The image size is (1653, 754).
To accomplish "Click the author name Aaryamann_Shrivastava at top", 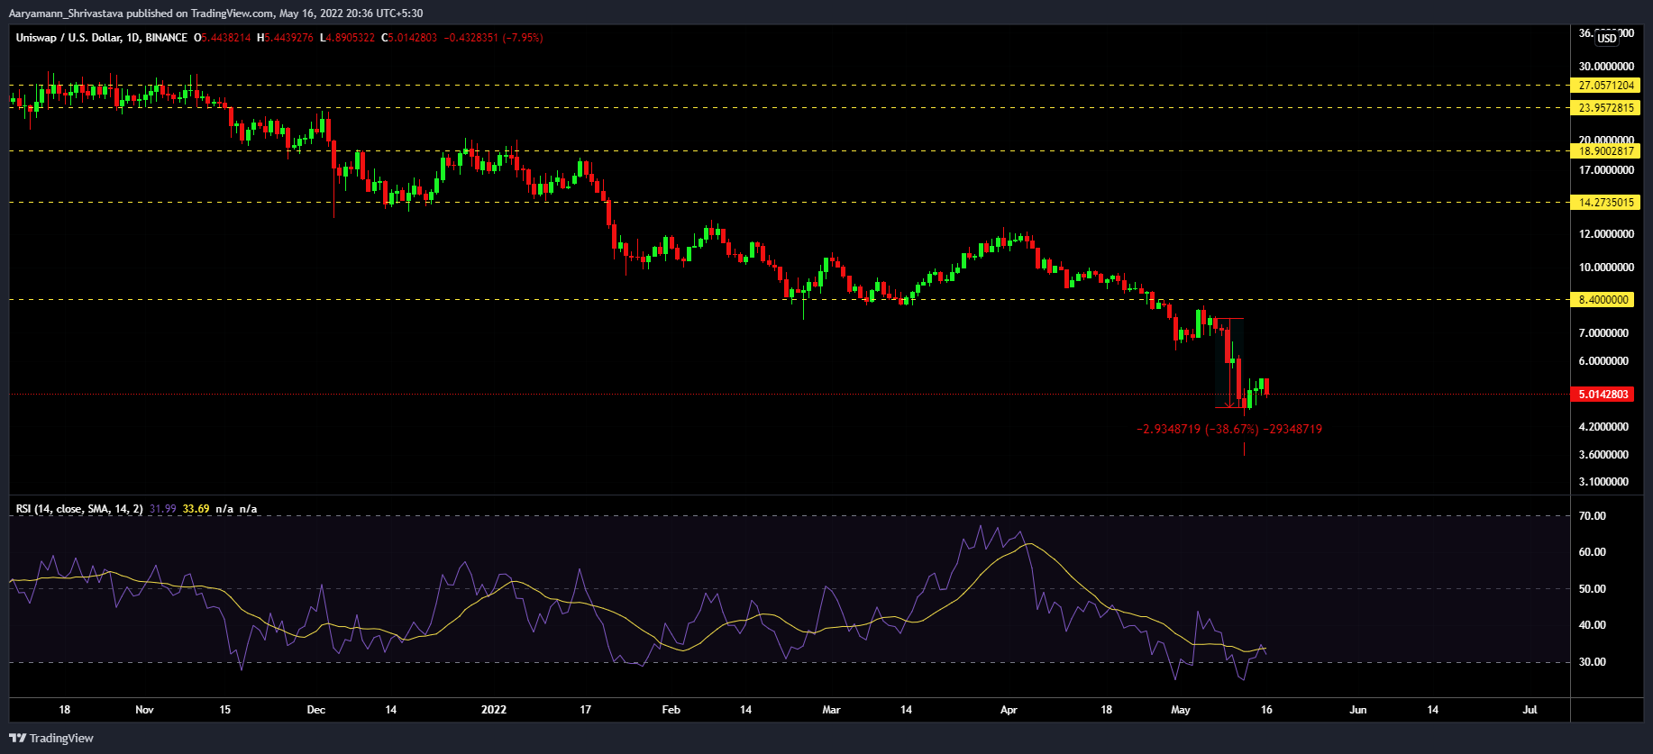I will pyautogui.click(x=66, y=14).
